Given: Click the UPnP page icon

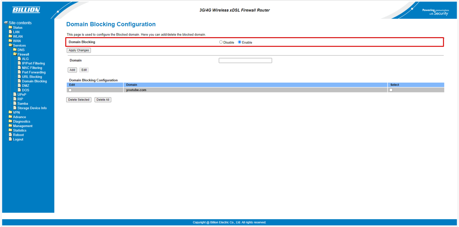Looking at the screenshot, I should tap(15, 94).
